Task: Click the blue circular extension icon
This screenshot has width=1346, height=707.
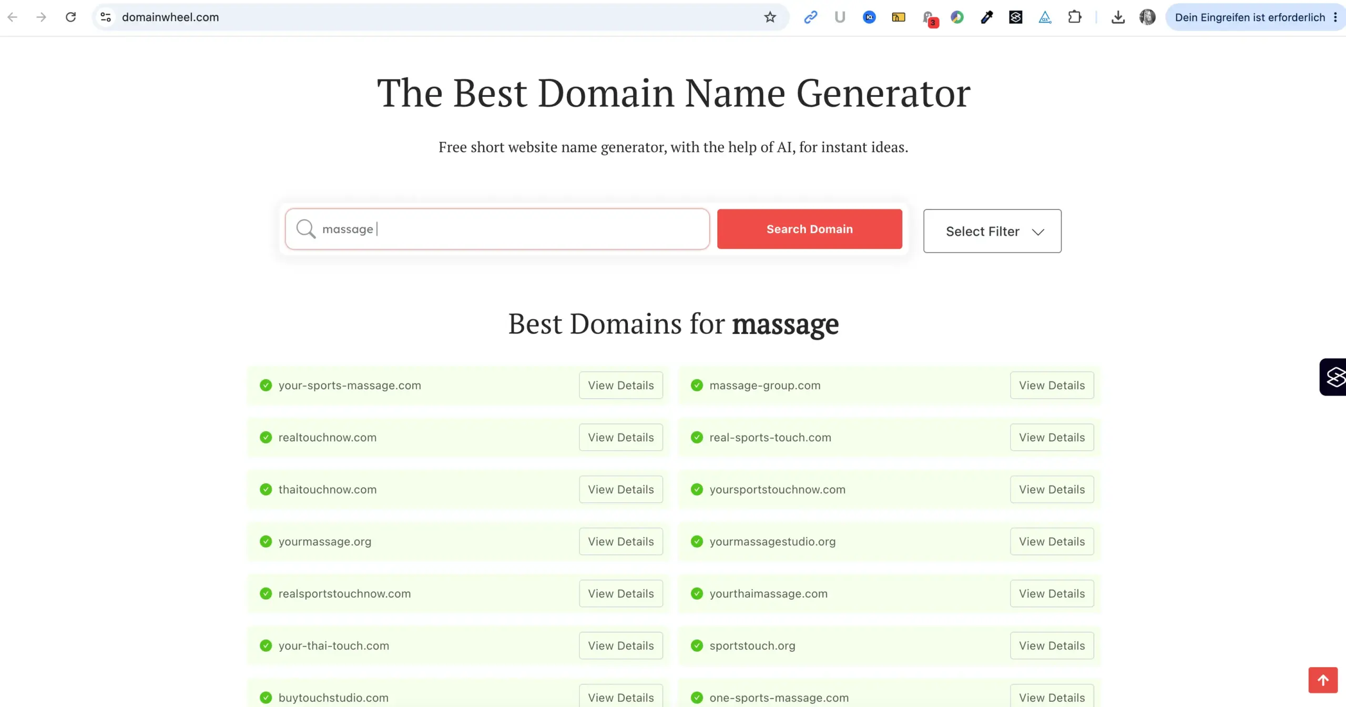Action: click(870, 17)
